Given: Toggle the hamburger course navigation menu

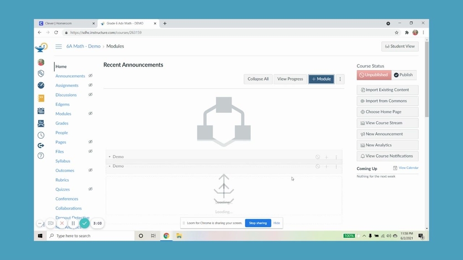Looking at the screenshot, I should coord(58,47).
